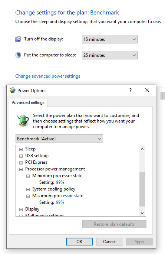
Task: Collapse Minimum processor state node
Action: pyautogui.click(x=28, y=176)
